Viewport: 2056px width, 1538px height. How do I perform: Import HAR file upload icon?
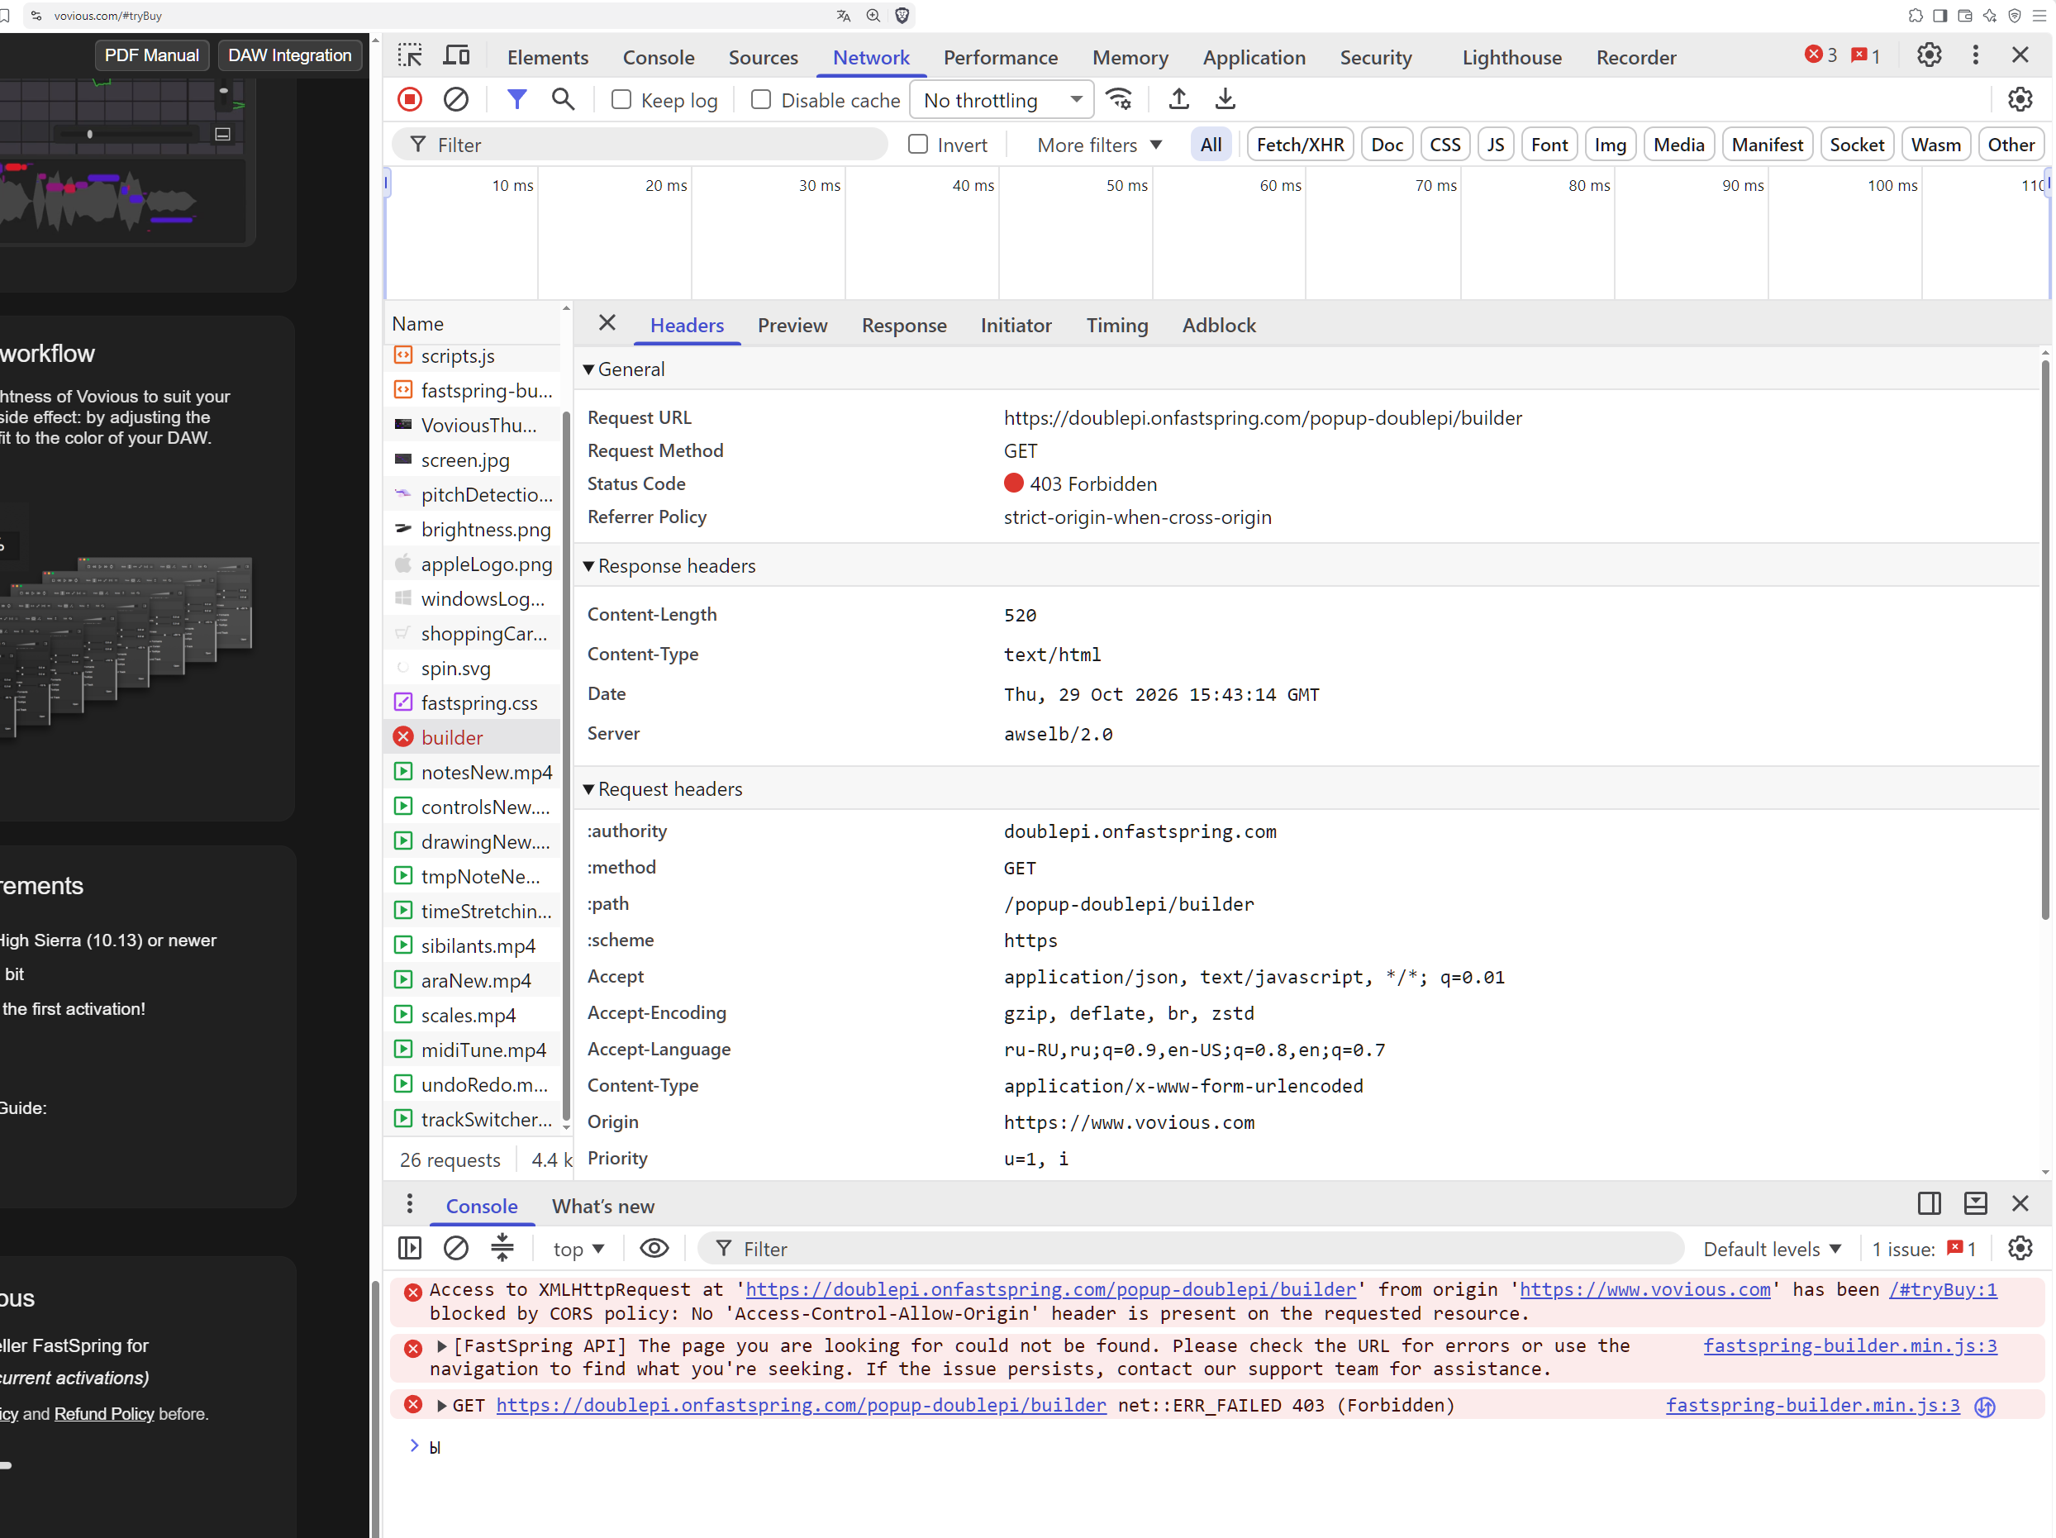[1178, 99]
